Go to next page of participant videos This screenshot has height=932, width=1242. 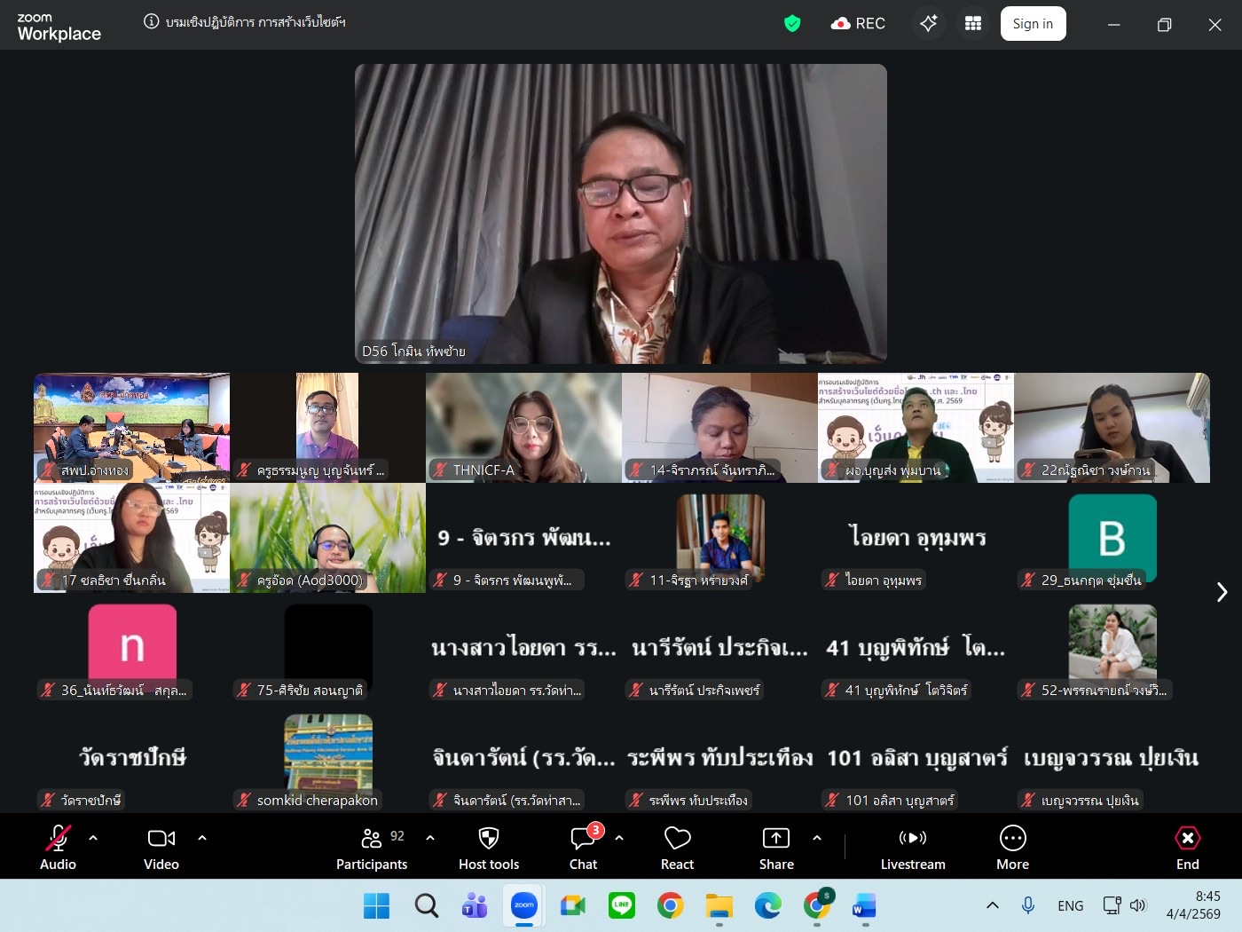(1222, 592)
